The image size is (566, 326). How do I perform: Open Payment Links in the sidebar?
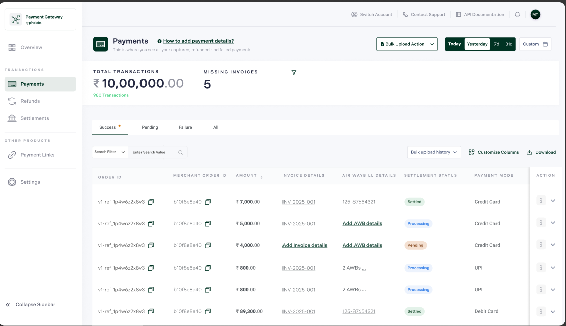(x=40, y=155)
